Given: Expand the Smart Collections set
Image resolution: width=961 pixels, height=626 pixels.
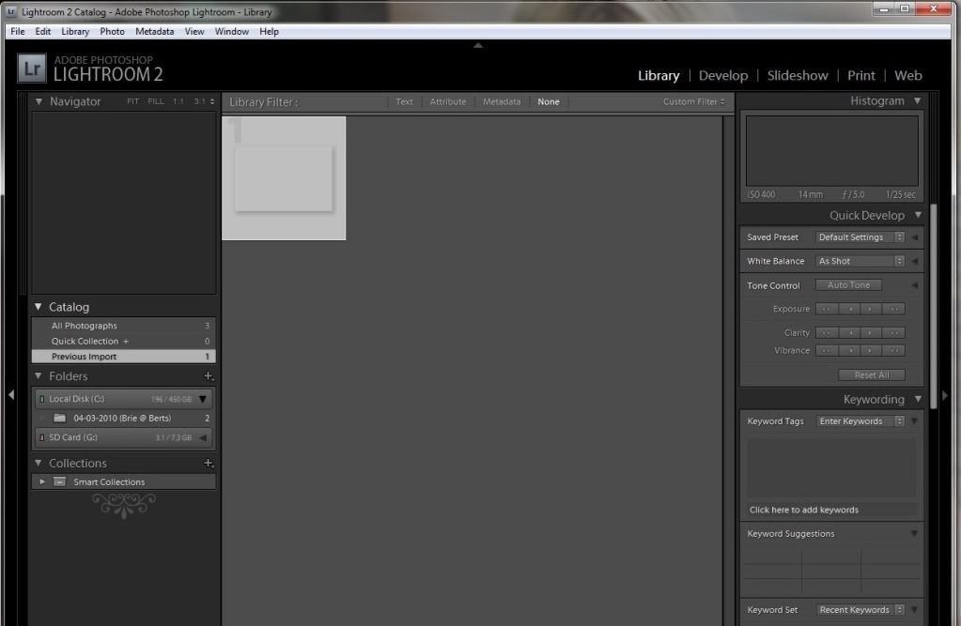Looking at the screenshot, I should pyautogui.click(x=41, y=481).
